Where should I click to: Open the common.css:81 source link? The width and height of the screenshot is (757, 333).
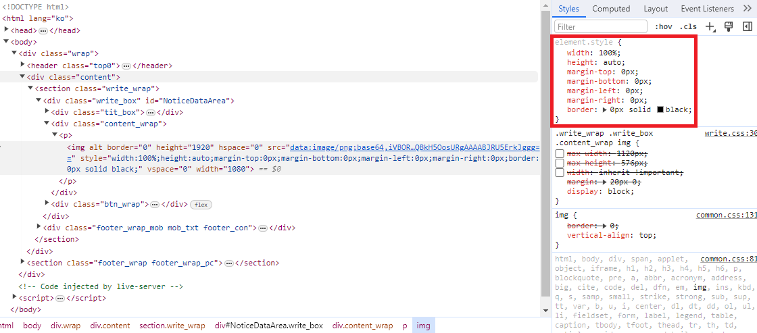point(729,259)
